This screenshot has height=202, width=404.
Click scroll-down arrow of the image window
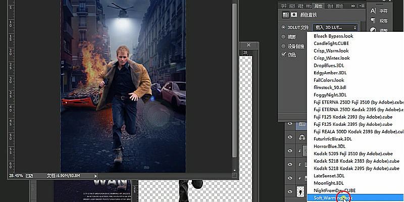(x=234, y=170)
